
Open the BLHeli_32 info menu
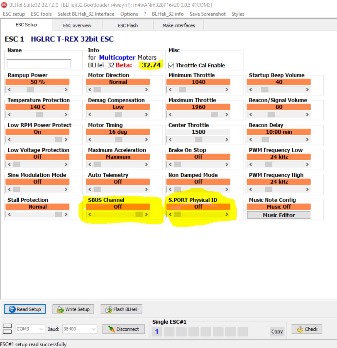pos(168,14)
